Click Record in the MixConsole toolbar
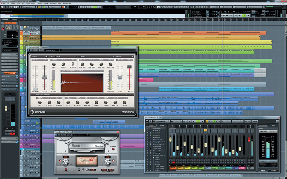Image resolution: width=287 pixels, height=179 pixels. [x=202, y=121]
